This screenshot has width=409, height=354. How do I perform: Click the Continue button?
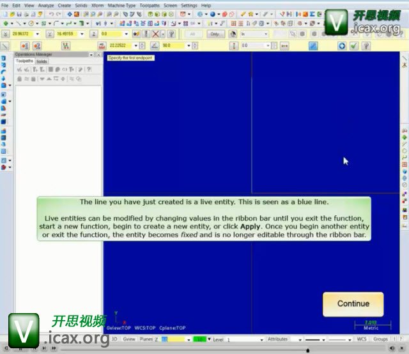(353, 304)
